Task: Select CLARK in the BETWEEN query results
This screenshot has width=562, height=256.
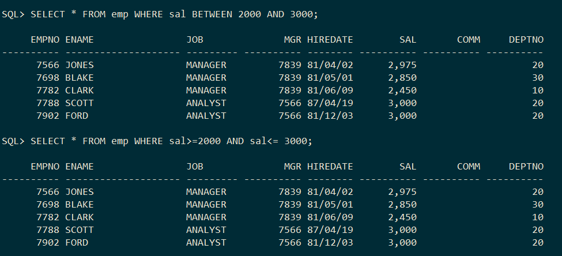Action: 79,91
